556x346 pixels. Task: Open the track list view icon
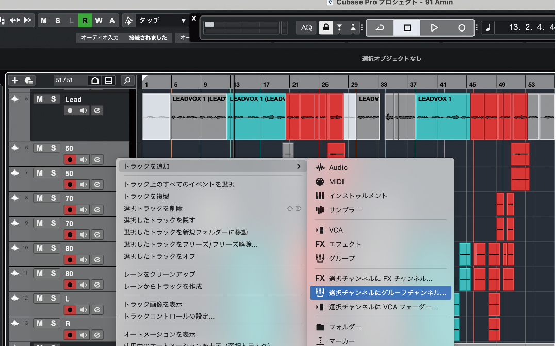[109, 81]
